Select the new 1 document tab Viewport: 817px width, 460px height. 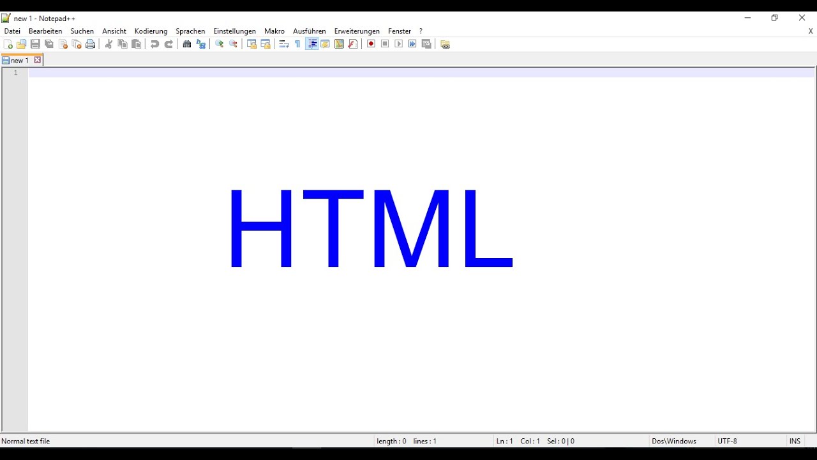pyautogui.click(x=19, y=60)
